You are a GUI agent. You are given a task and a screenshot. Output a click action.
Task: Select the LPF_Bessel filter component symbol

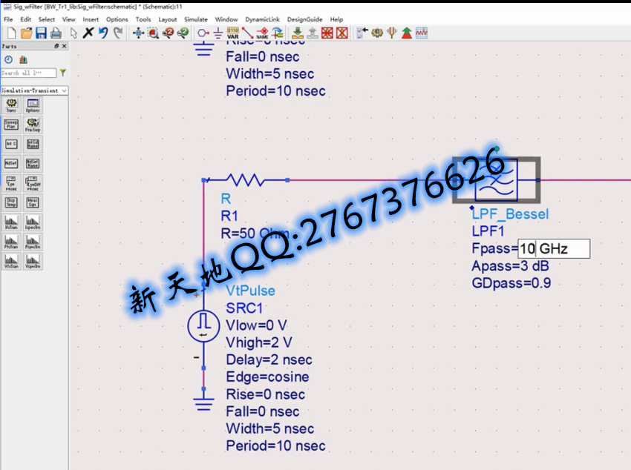[x=496, y=179]
